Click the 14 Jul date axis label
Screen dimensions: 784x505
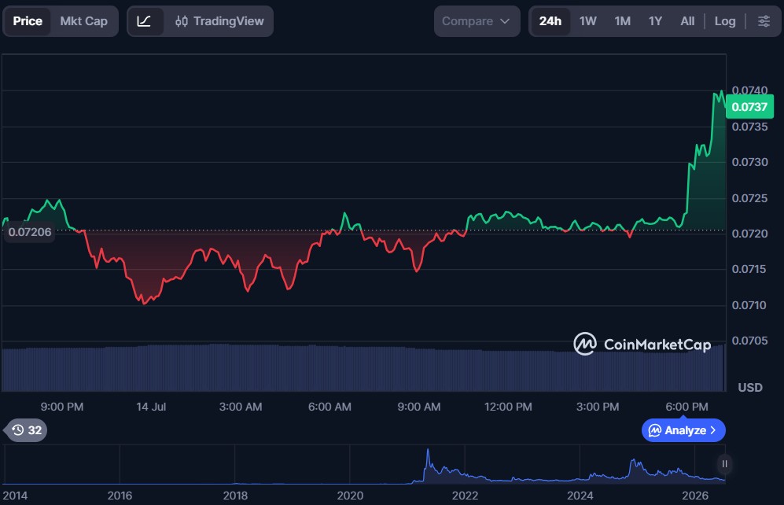point(151,407)
